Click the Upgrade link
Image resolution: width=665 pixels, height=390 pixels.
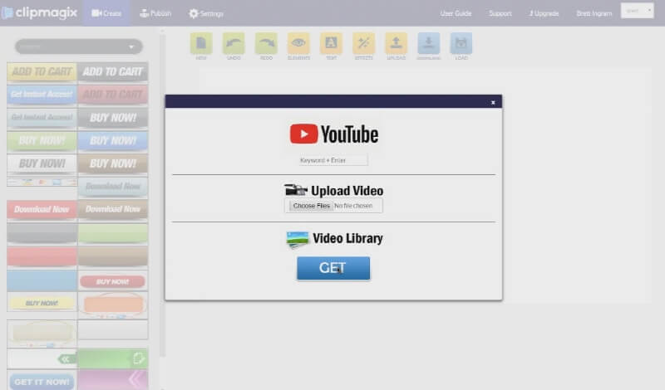(544, 13)
